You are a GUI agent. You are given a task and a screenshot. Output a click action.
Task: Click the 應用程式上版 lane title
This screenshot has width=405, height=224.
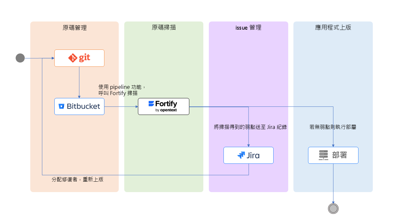point(333,28)
